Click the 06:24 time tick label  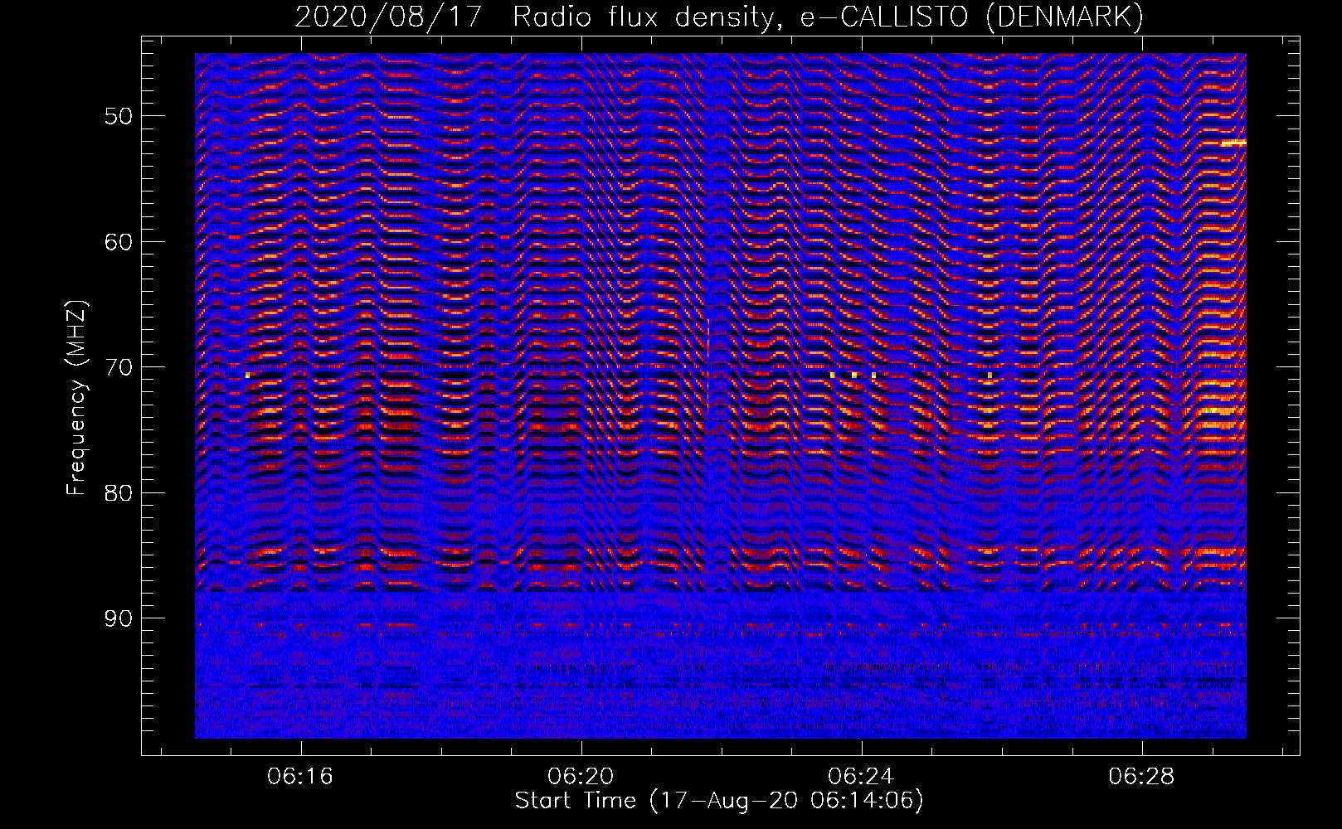861,776
